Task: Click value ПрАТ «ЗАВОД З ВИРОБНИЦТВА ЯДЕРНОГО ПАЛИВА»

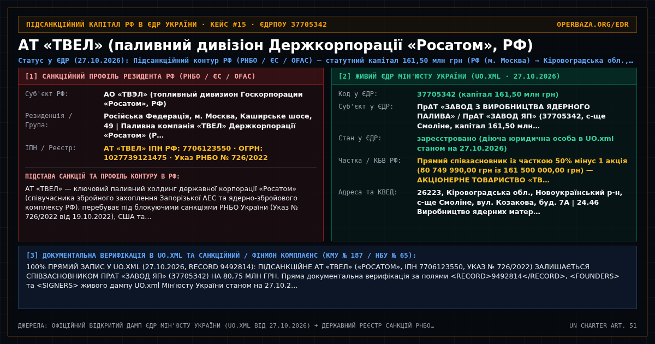Action: point(511,116)
